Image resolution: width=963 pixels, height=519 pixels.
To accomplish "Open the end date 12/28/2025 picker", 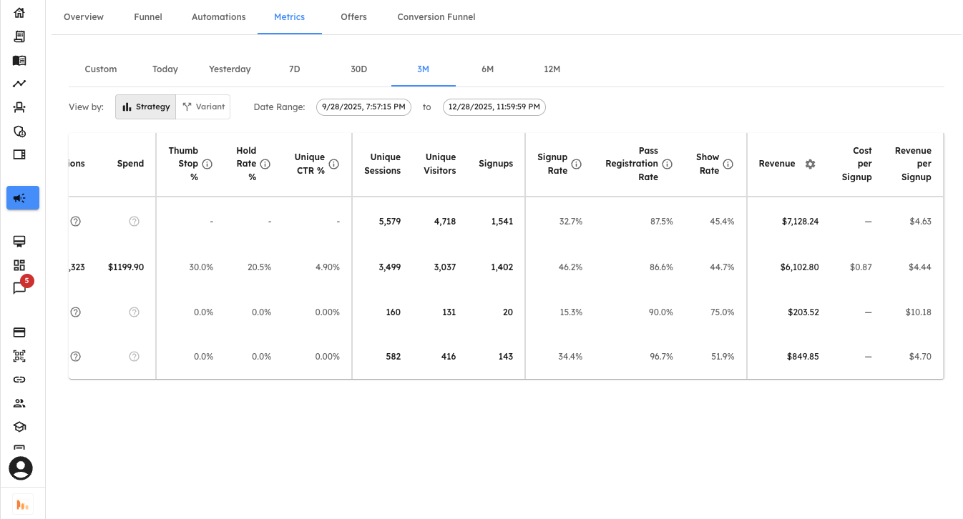I will 494,107.
